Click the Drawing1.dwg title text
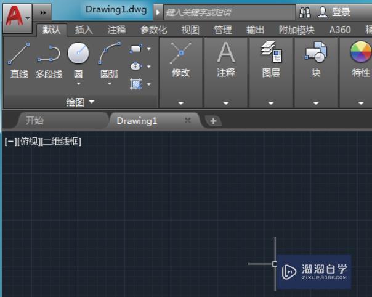This screenshot has height=297, width=372. 116,9
